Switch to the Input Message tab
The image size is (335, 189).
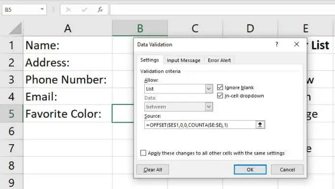coord(184,61)
